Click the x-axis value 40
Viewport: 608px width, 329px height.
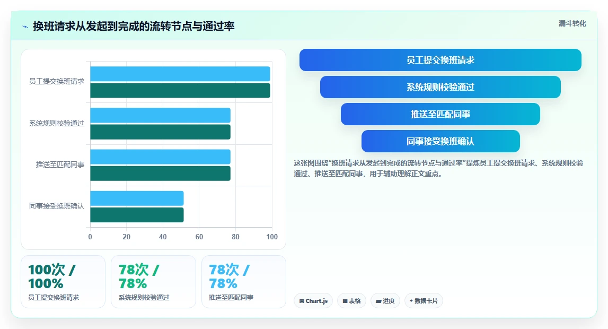163,237
